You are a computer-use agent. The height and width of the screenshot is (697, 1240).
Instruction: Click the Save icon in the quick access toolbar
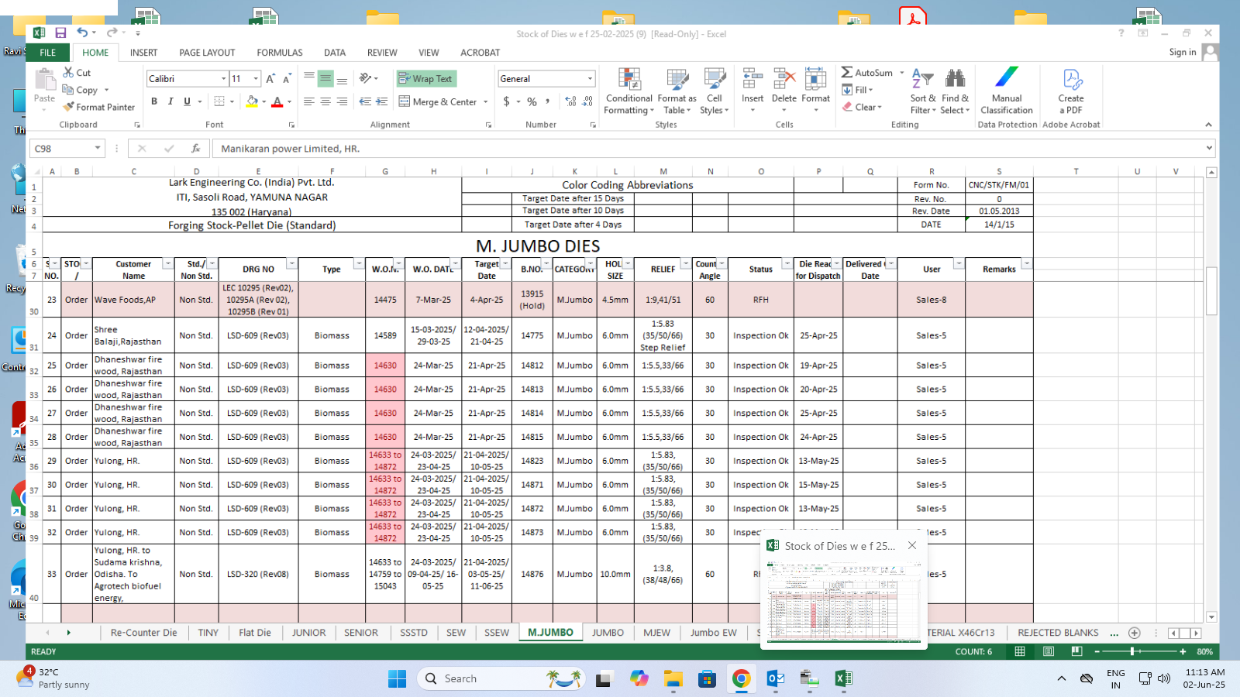pos(60,33)
